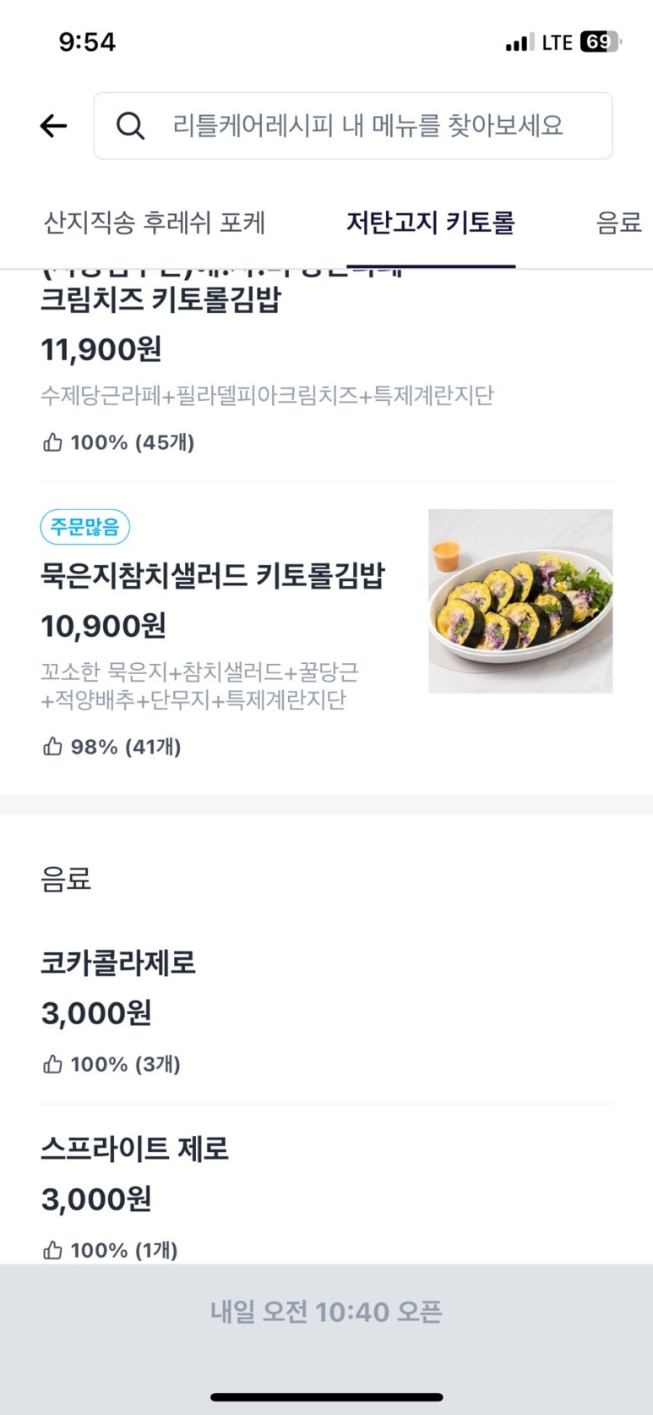
Task: Switch to 산지직송 후레쉬 포케 tab
Action: [x=155, y=223]
